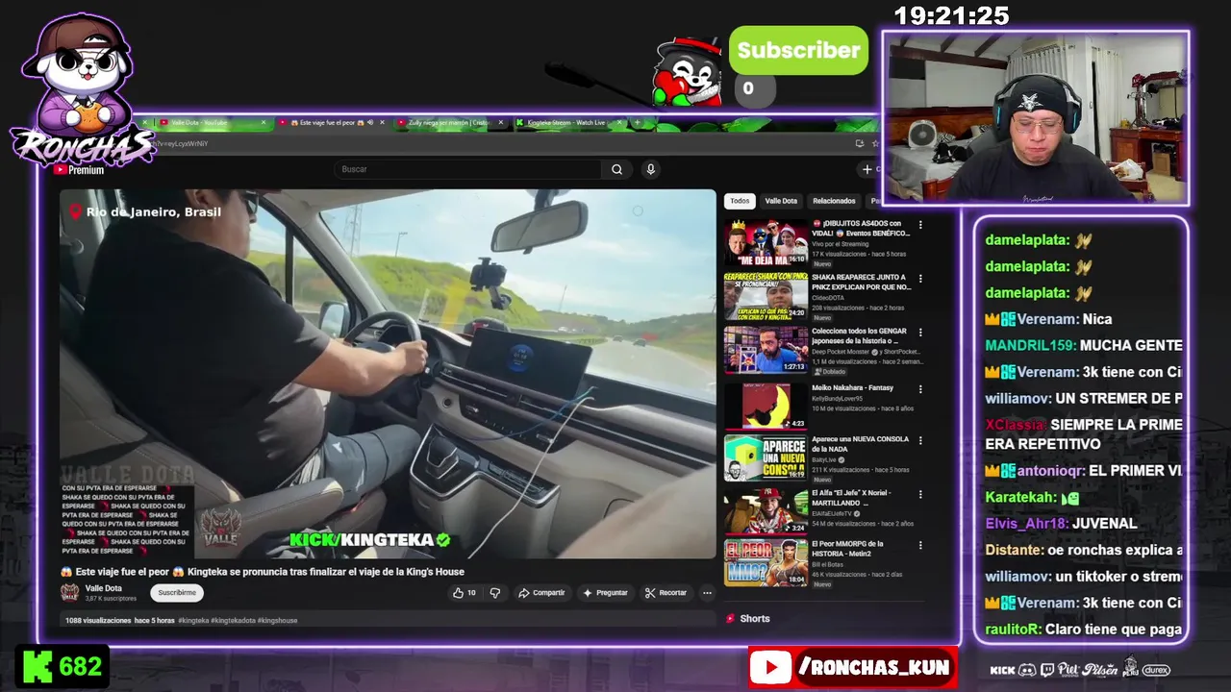The image size is (1231, 692).
Task: Open options menu for GENGAR japoneses video
Action: tap(920, 333)
